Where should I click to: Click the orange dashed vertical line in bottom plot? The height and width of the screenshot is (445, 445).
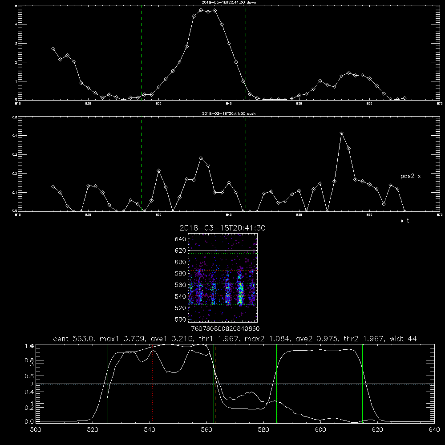pos(215,383)
